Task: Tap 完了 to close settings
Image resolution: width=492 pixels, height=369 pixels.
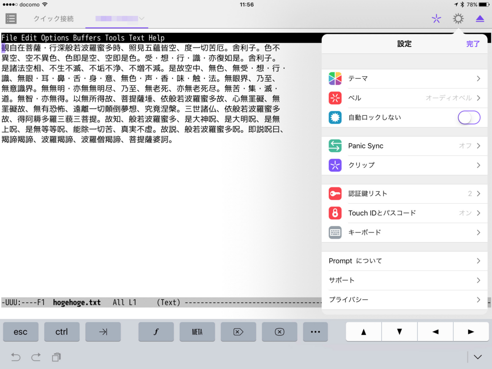Action: click(x=473, y=44)
